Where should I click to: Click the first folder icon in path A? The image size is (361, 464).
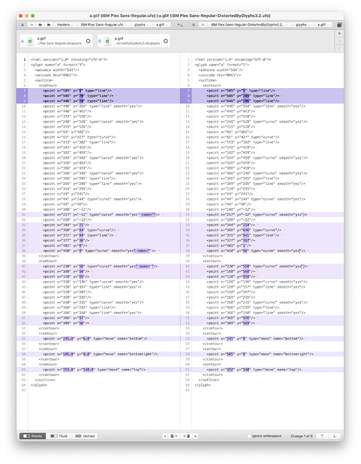pos(40,25)
